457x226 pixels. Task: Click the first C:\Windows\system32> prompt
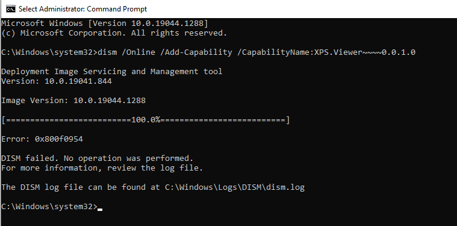coord(49,52)
